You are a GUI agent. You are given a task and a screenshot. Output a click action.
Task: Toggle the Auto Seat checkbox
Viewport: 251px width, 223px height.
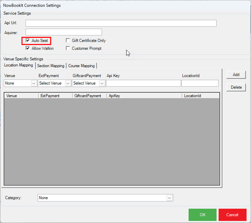(x=28, y=40)
